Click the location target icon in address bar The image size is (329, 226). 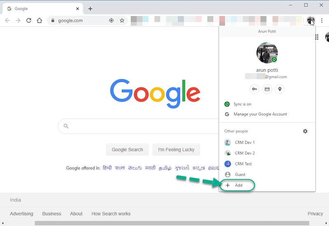pyautogui.click(x=111, y=20)
